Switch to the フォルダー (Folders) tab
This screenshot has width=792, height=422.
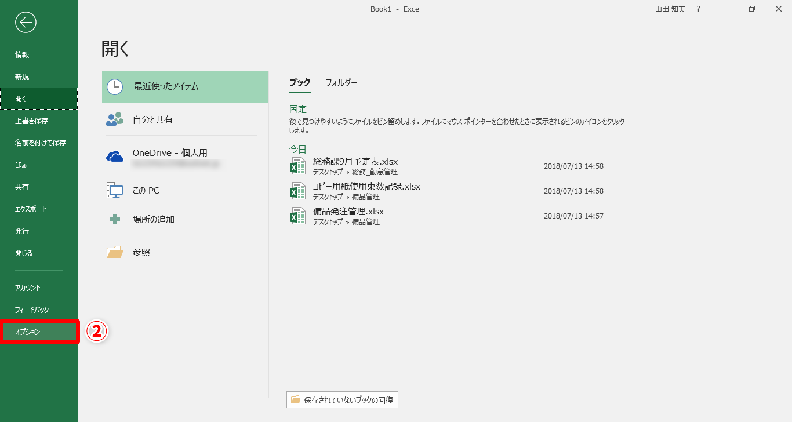tap(341, 82)
